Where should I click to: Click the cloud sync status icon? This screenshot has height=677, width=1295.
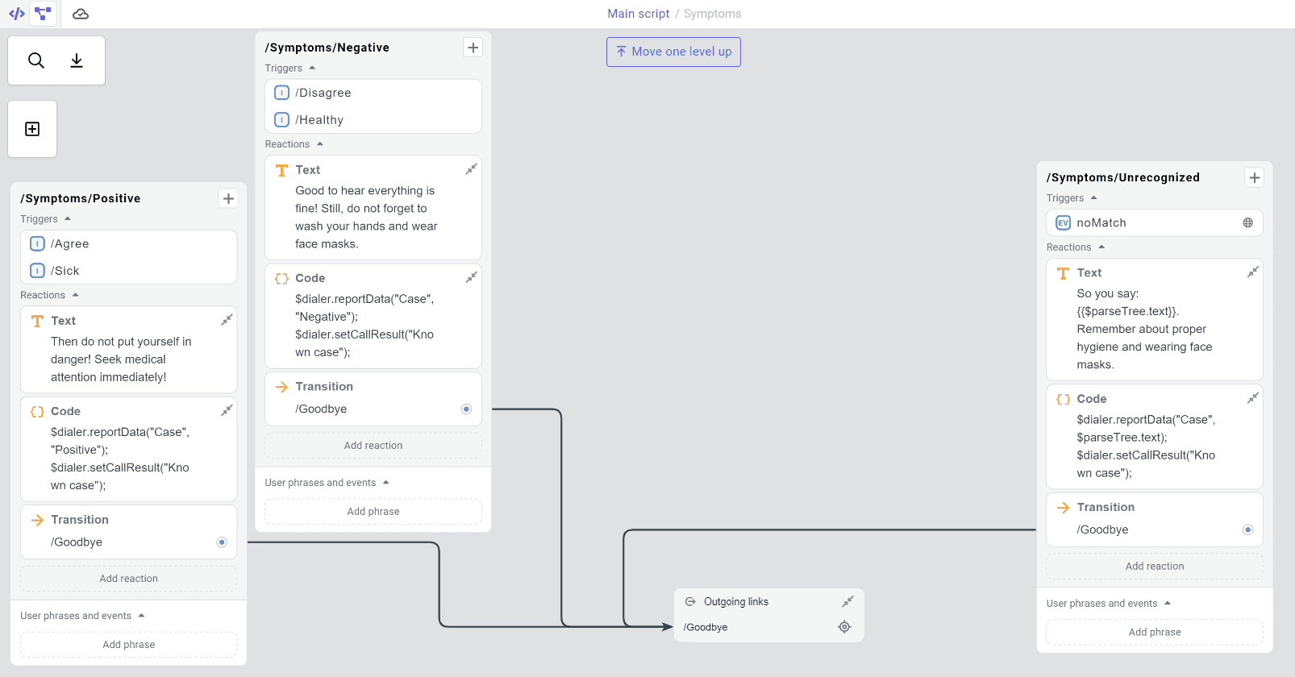click(x=81, y=14)
